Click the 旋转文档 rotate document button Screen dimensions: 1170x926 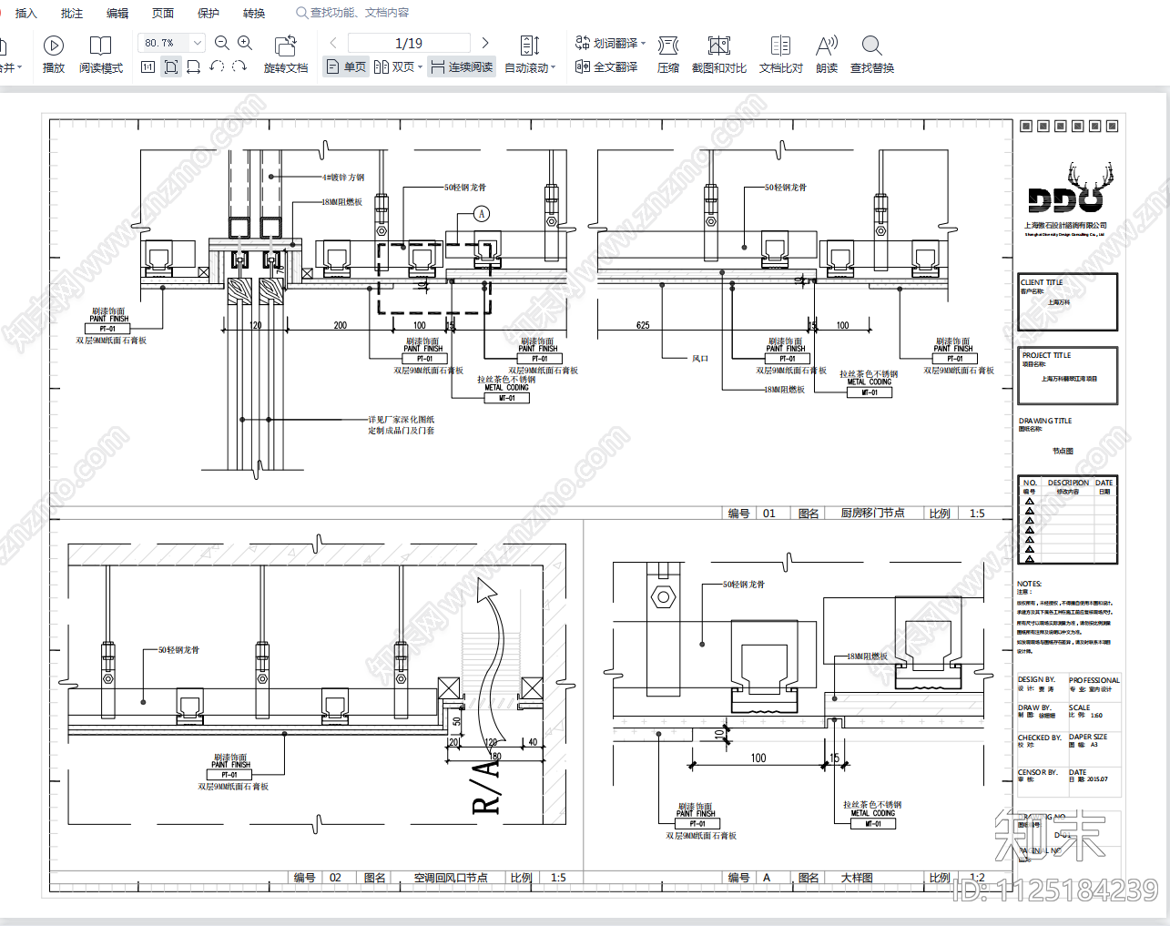point(286,54)
